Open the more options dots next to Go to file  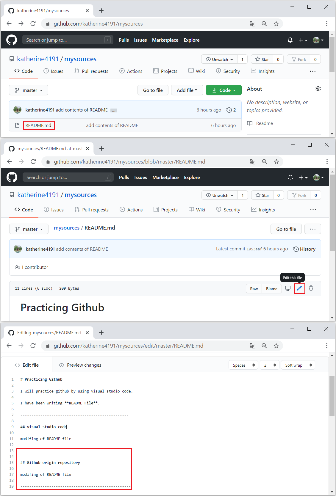[313, 229]
